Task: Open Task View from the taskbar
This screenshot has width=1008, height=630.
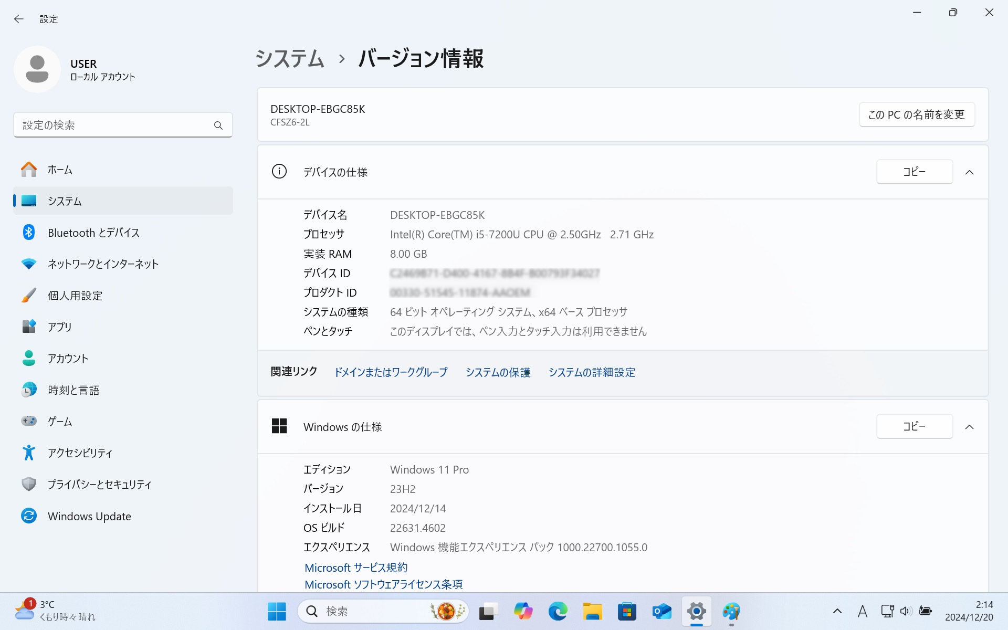Action: coord(488,611)
